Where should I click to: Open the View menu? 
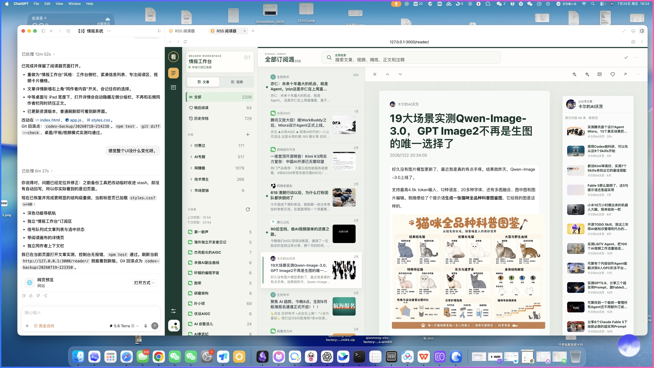pyautogui.click(x=59, y=4)
